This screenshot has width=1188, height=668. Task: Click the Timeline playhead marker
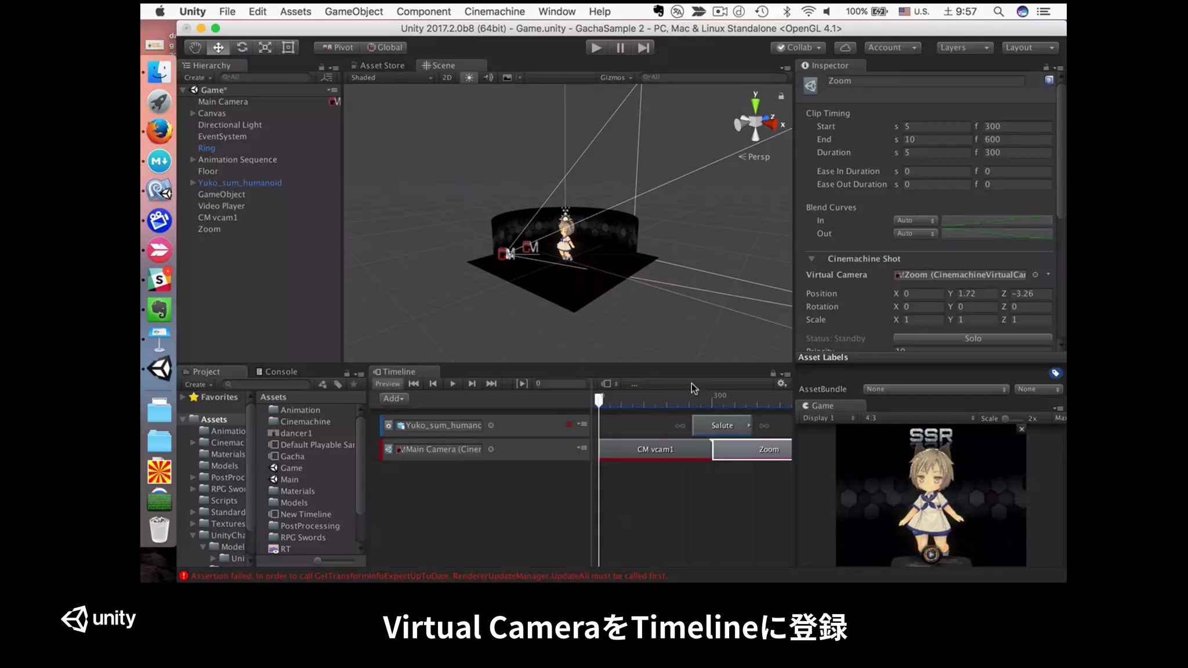click(x=599, y=399)
